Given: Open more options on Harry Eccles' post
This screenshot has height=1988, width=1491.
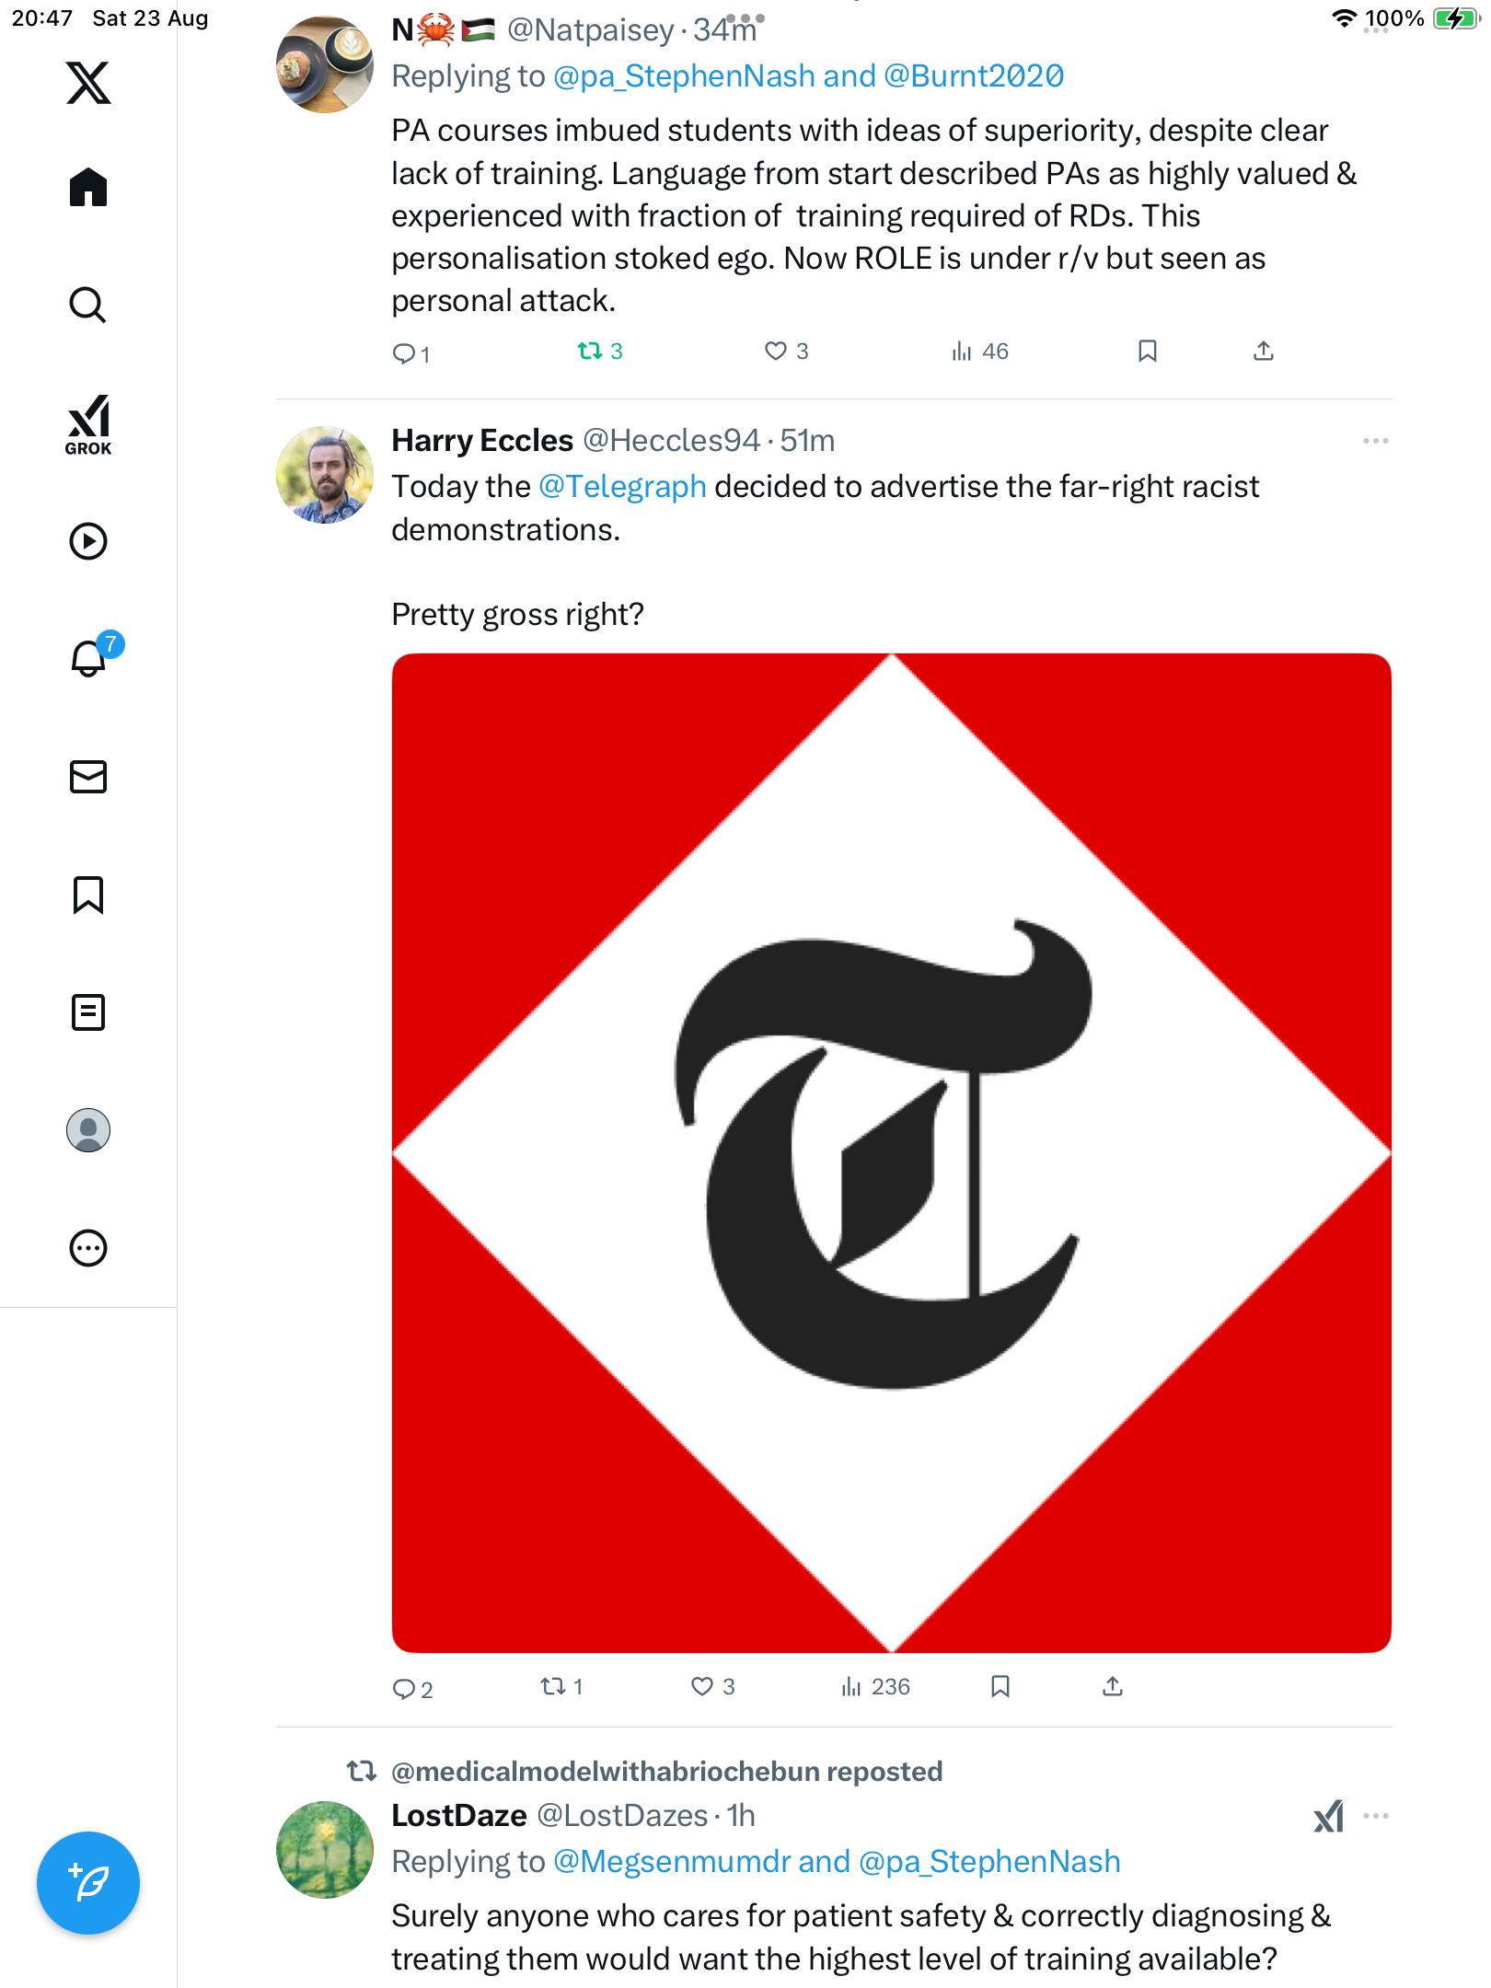Looking at the screenshot, I should [x=1375, y=441].
